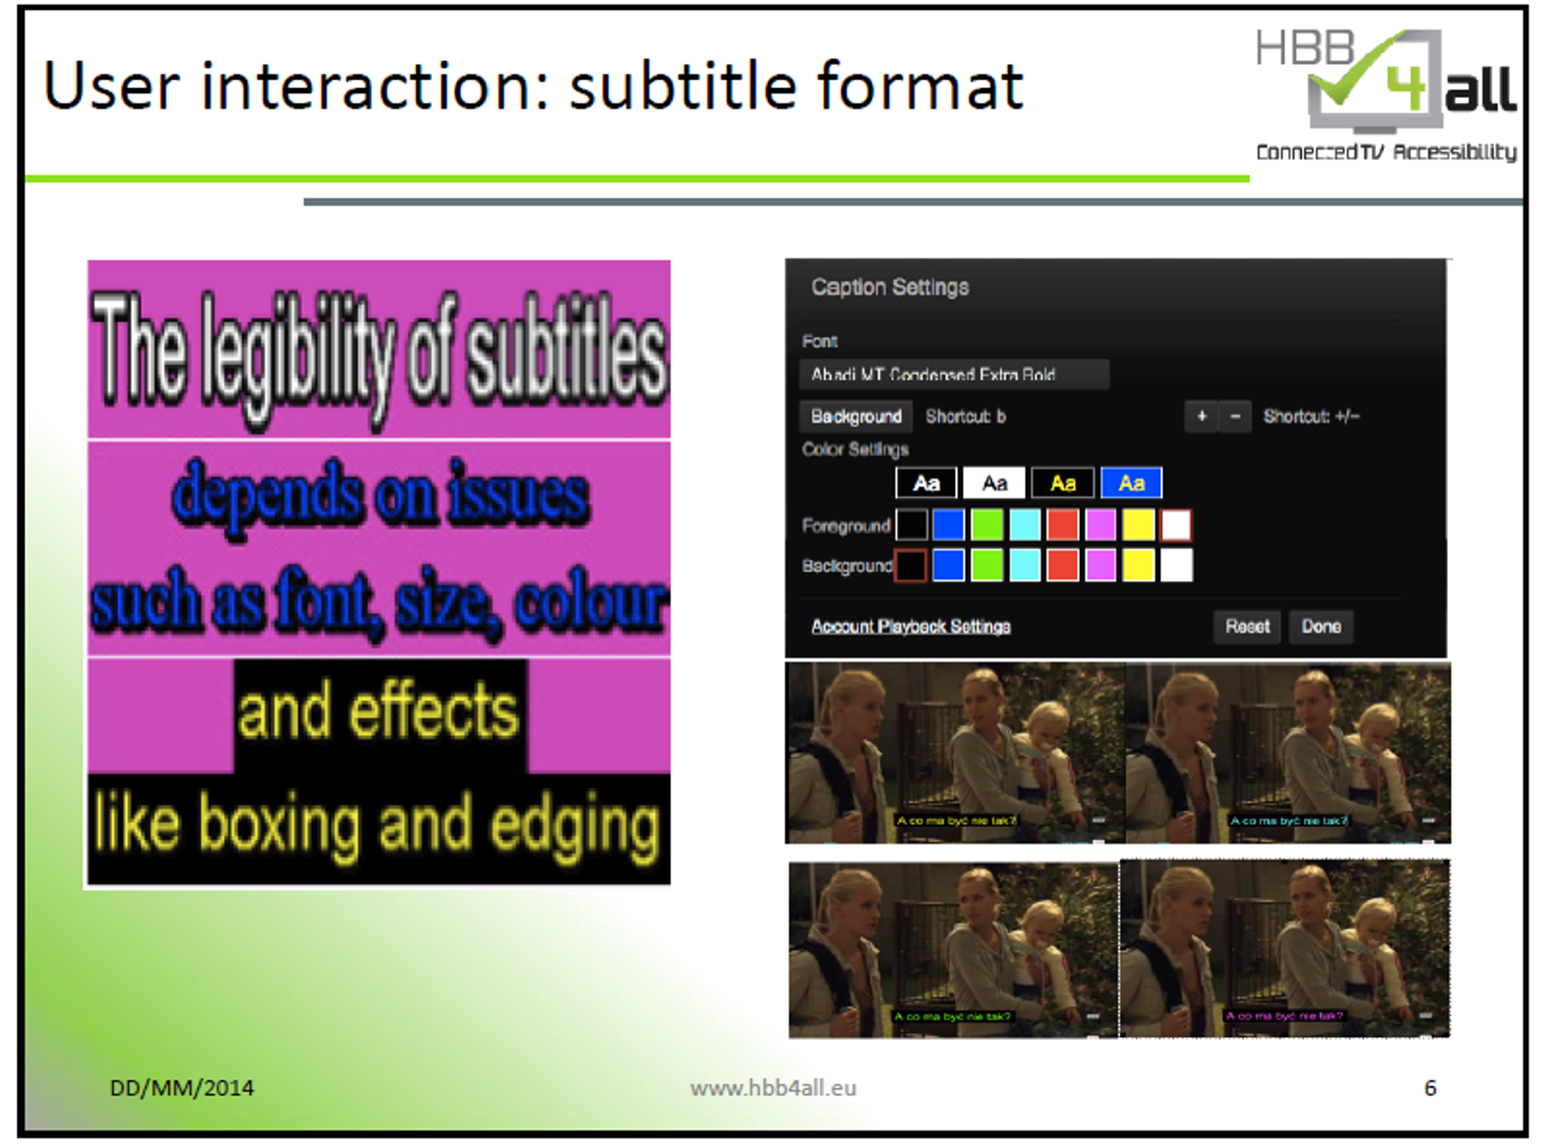This screenshot has width=1547, height=1148.
Task: Pick red Background row color swatch
Action: point(1063,565)
